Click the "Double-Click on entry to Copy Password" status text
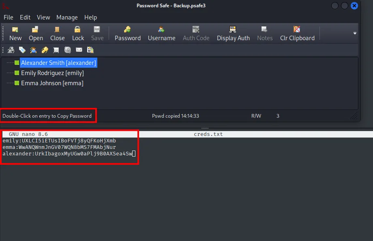 47,116
